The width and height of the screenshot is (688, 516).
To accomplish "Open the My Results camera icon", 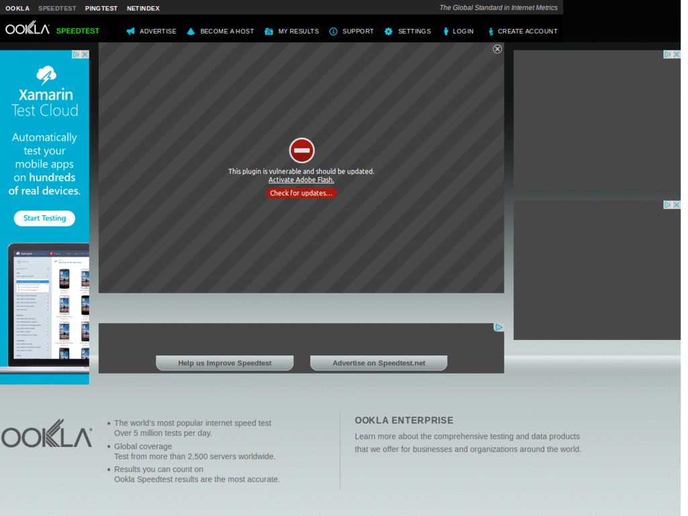I will click(x=268, y=31).
